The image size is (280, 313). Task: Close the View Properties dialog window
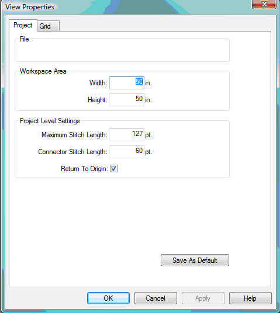tap(264, 5)
